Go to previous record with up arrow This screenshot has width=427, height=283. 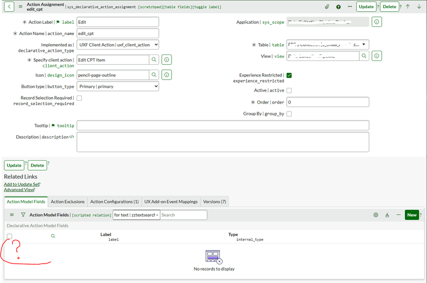point(408,7)
